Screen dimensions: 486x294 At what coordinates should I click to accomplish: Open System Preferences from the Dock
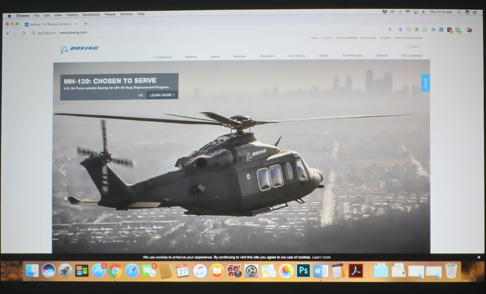pos(252,271)
